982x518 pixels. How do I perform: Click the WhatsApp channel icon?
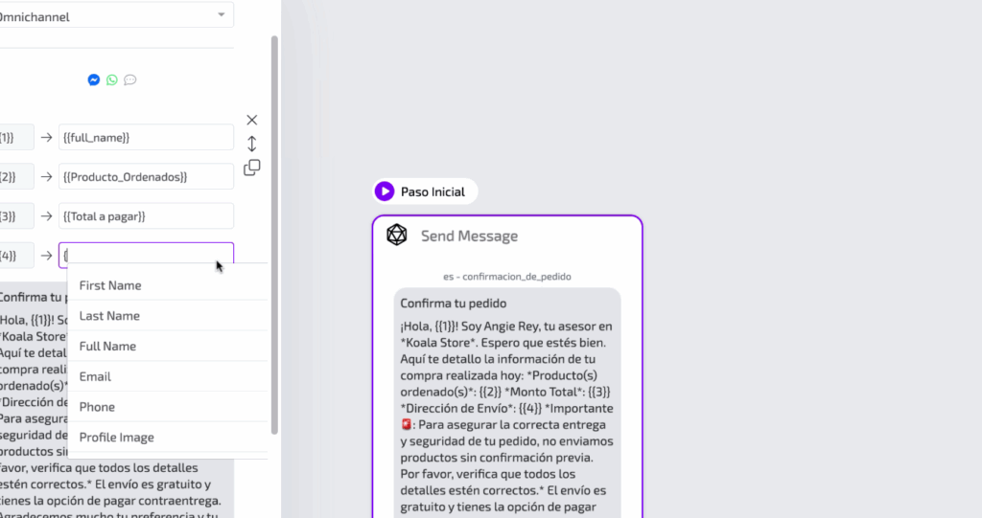pyautogui.click(x=112, y=80)
